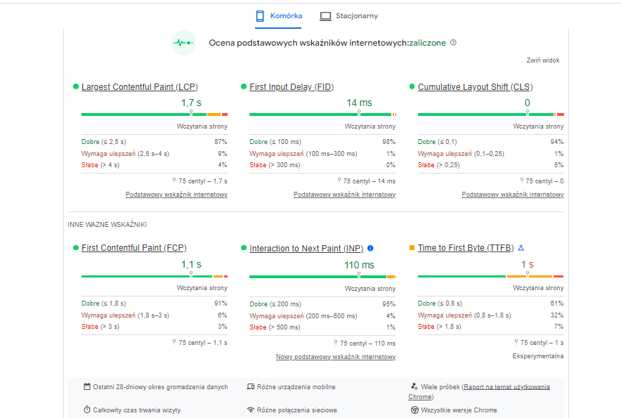Image resolution: width=621 pixels, height=418 pixels.
Task: Click the blue info icon beside INP
Action: tap(370, 248)
